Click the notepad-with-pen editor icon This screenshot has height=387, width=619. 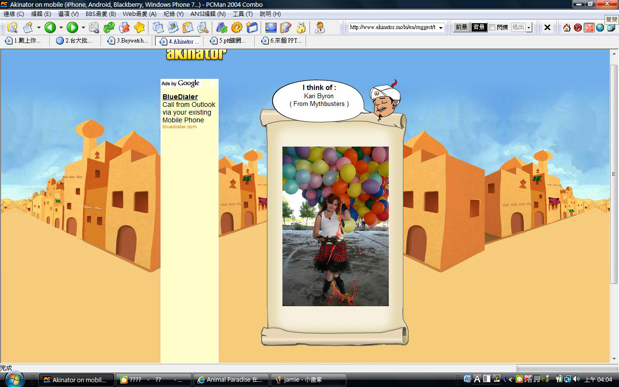click(286, 27)
